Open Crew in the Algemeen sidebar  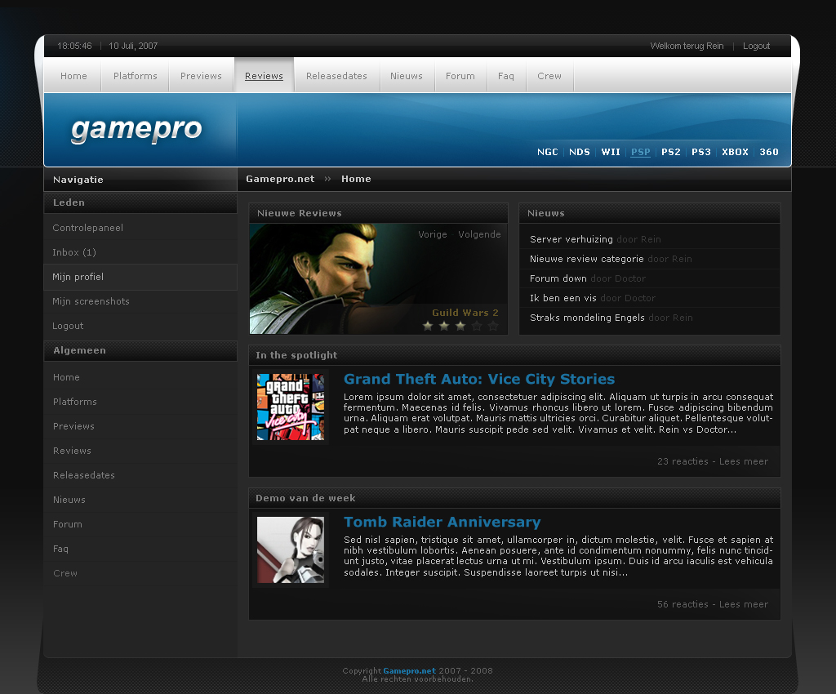(x=140, y=573)
